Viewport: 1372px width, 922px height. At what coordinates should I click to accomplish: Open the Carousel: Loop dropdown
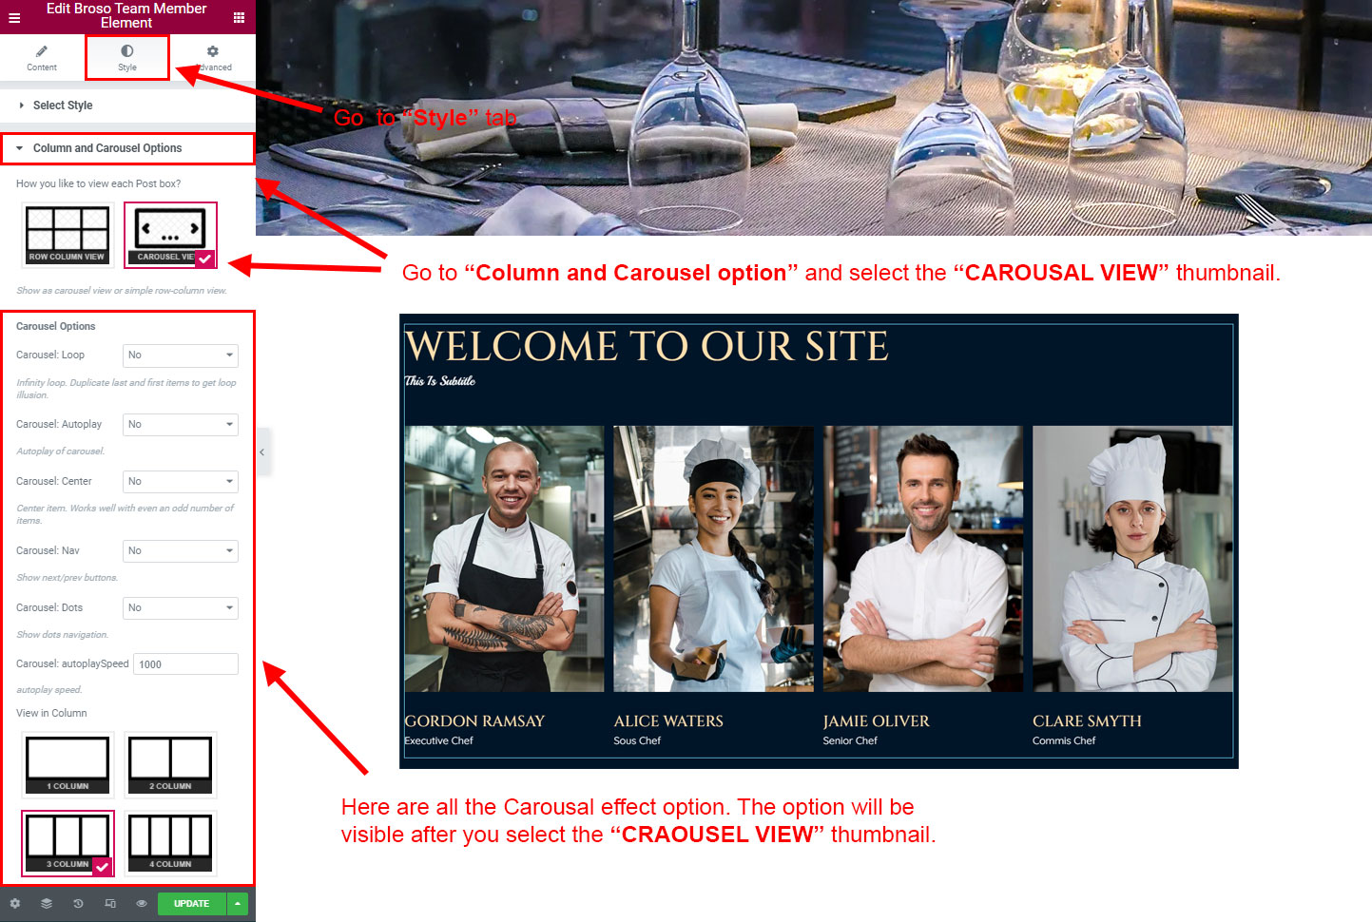(181, 355)
